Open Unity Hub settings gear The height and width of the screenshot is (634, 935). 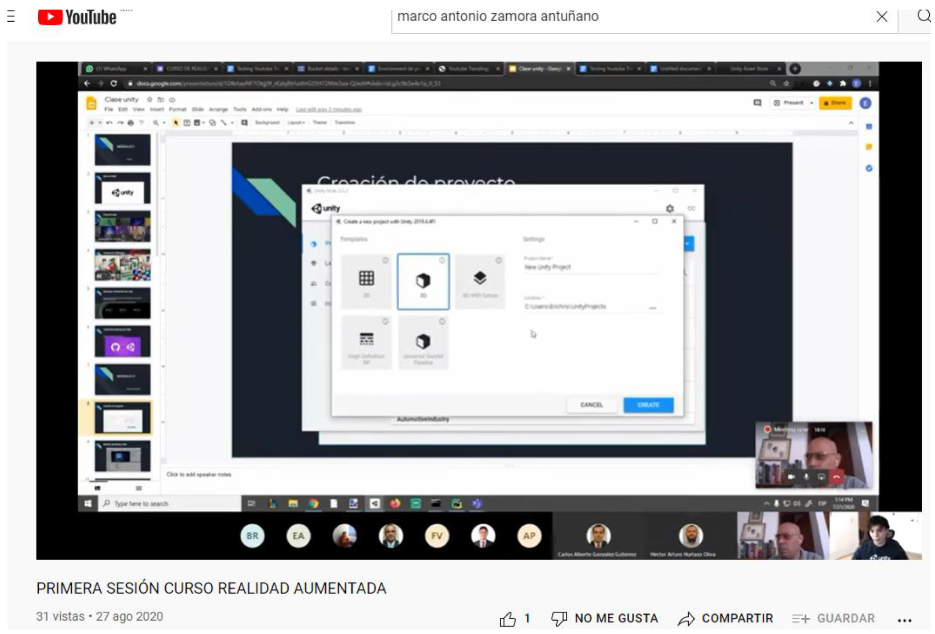[670, 209]
